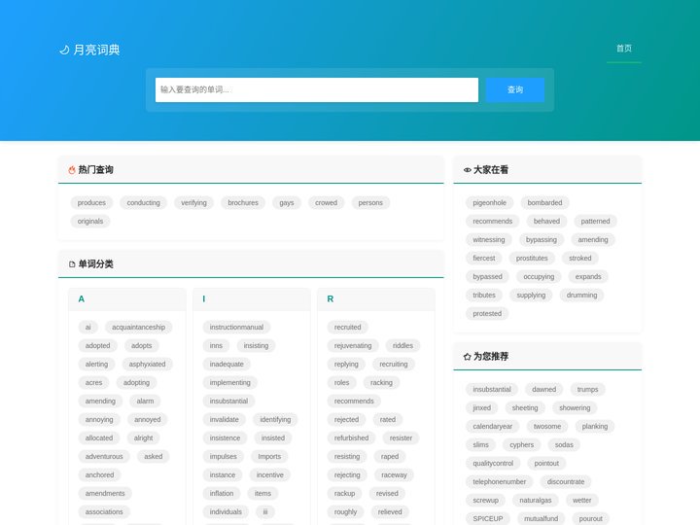
Task: Select the hot query tag 'conducting'
Action: tap(143, 202)
